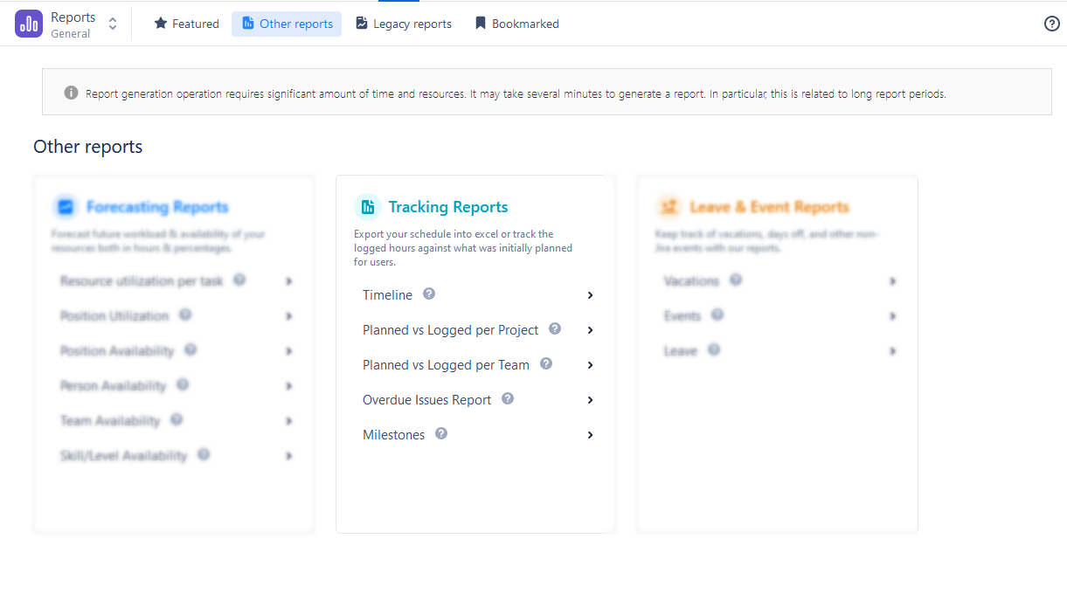
Task: Click the arrow on the Skill/Level Availability row
Action: pos(288,455)
